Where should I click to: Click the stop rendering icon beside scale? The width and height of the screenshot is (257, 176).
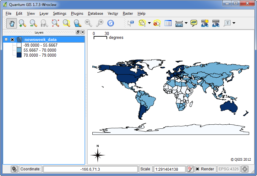click(x=190, y=169)
